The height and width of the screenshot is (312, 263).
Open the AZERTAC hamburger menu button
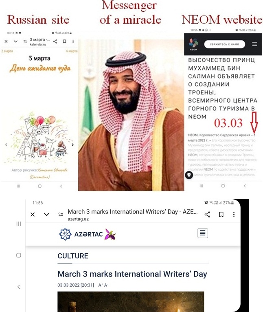tap(203, 233)
